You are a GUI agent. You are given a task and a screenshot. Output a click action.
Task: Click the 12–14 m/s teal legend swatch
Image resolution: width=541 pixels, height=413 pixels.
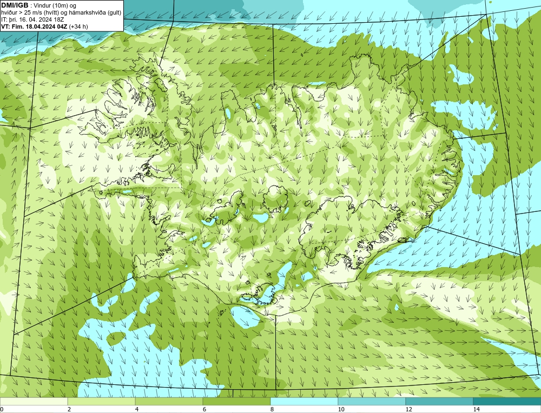point(439,401)
